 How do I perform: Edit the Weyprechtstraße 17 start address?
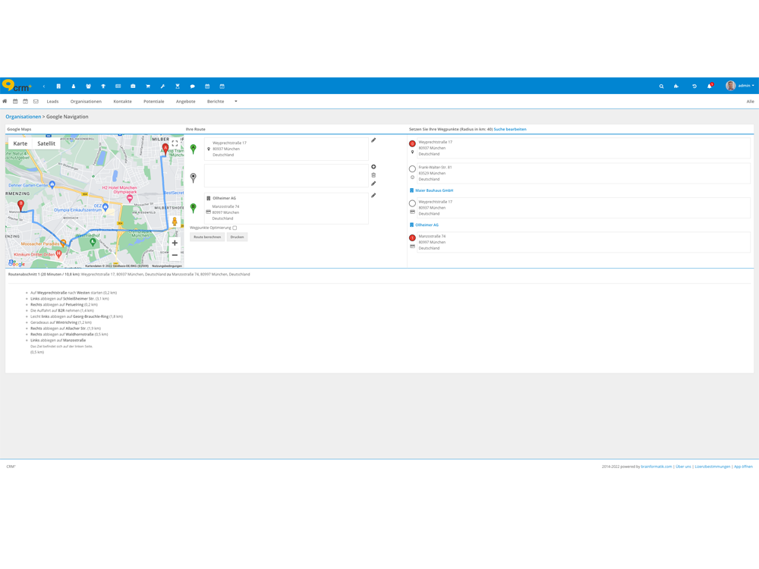tap(373, 140)
